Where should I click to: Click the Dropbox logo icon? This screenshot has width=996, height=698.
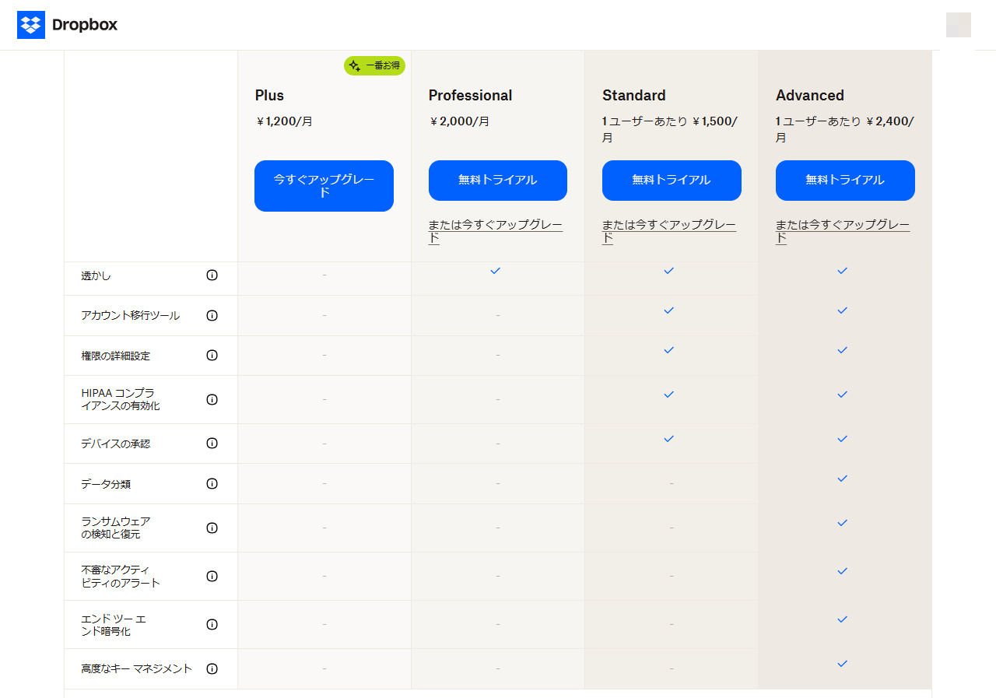(31, 25)
